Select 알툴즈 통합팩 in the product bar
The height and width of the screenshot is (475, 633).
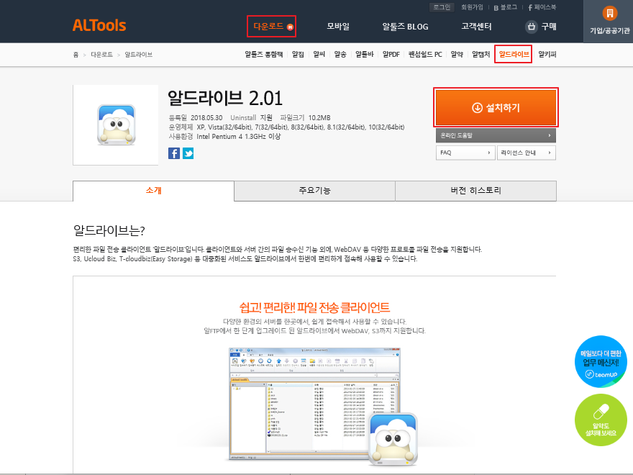[263, 54]
